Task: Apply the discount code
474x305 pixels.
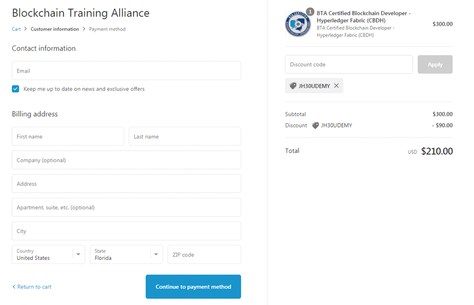Action: (x=435, y=65)
